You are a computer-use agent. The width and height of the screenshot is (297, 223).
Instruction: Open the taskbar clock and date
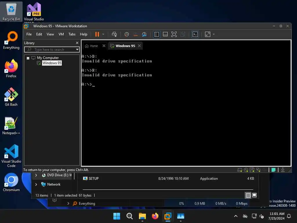tap(276, 216)
